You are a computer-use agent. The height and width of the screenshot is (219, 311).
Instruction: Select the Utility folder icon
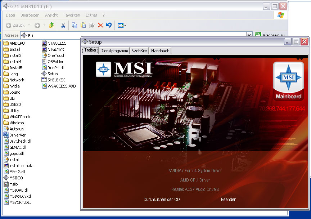coord(6,111)
